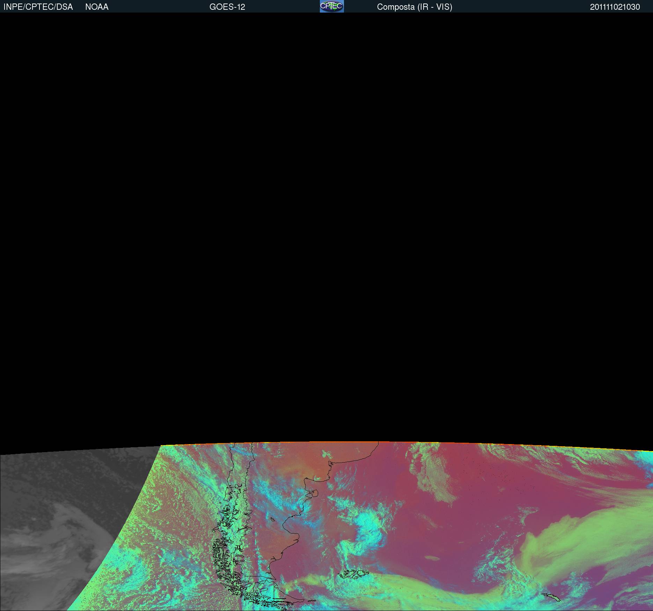
Task: Click the small oval cloud in purple ocean
Action: (433, 558)
